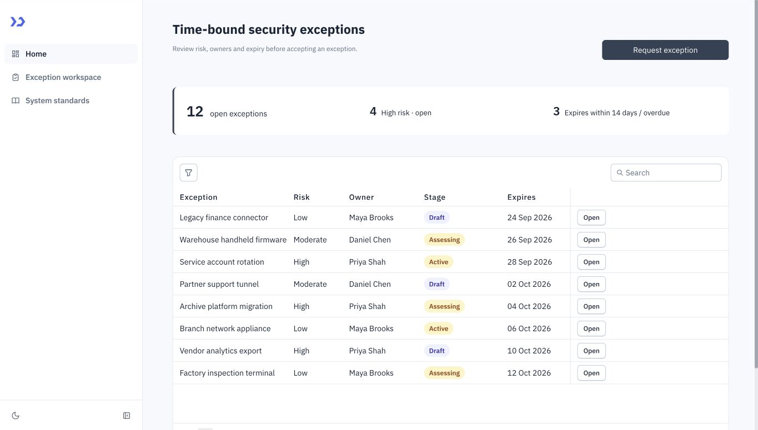Open the table filter funnel button
Image resolution: width=758 pixels, height=430 pixels.
point(189,173)
